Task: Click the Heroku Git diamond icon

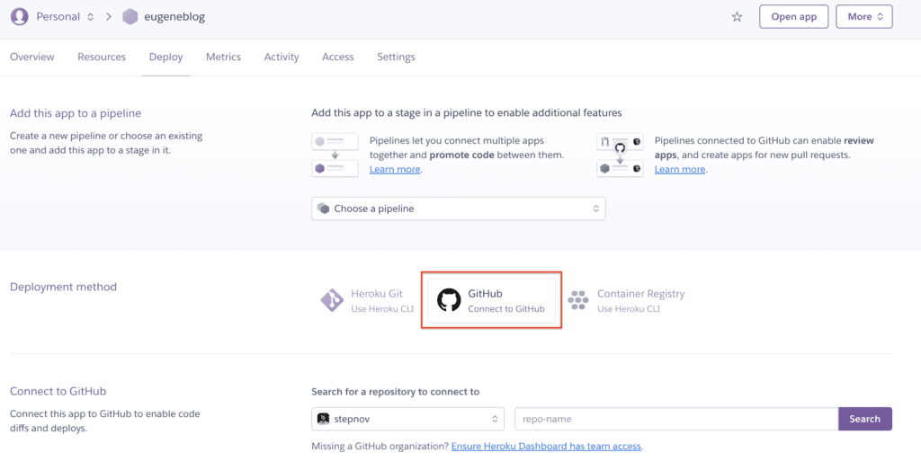Action: (x=332, y=300)
